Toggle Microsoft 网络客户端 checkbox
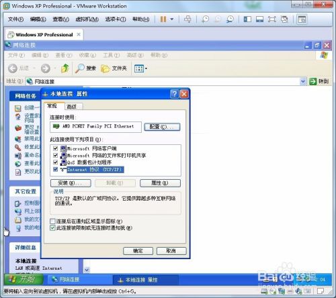This screenshot has height=298, width=336. coord(56,148)
